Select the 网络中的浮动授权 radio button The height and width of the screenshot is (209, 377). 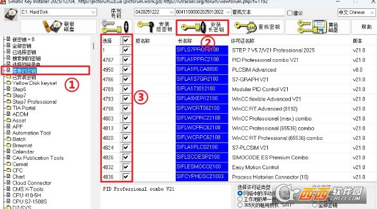point(240,193)
